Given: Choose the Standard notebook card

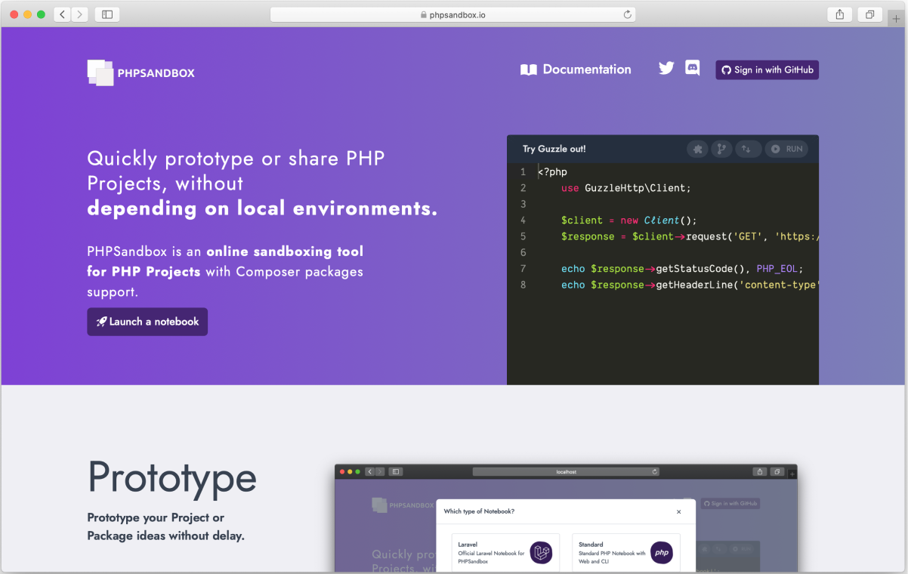Looking at the screenshot, I should 625,552.
